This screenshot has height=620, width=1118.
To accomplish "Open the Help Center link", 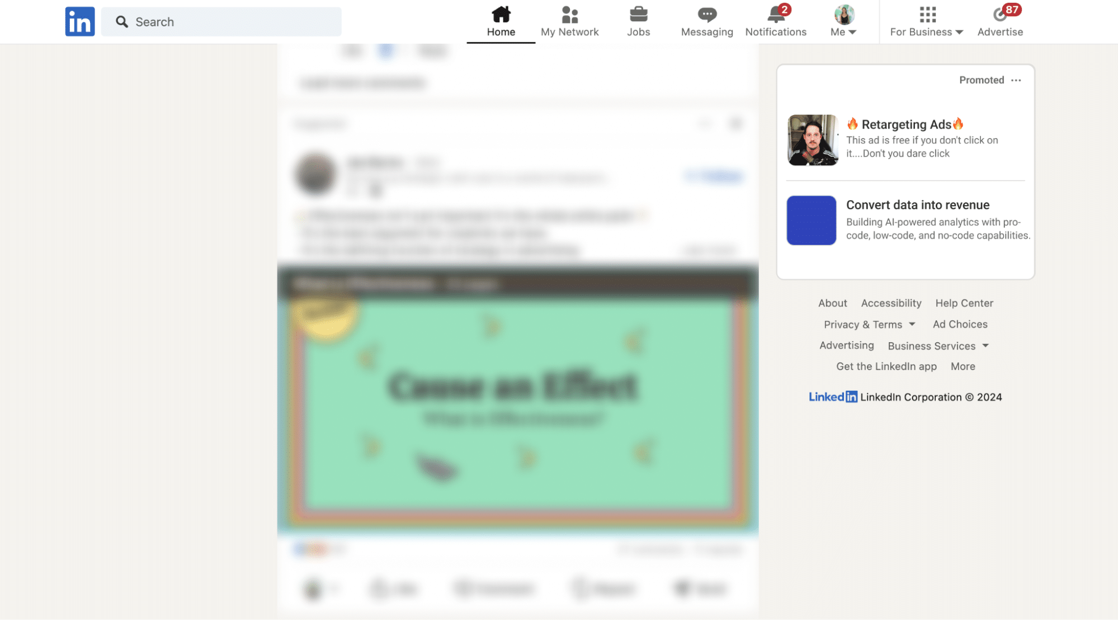I will pyautogui.click(x=964, y=303).
